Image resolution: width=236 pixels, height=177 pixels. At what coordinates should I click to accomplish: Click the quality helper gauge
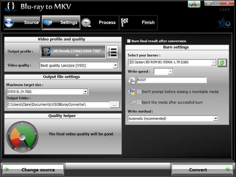22,136
